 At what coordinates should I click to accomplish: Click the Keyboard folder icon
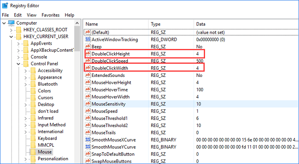pyautogui.click(x=33, y=139)
